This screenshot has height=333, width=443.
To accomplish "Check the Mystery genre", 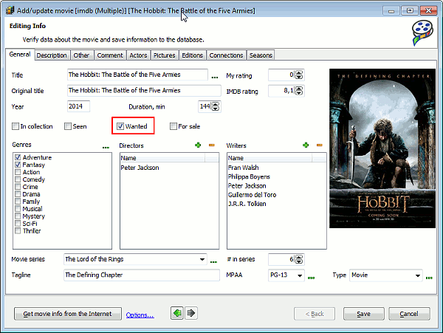I will [x=18, y=216].
